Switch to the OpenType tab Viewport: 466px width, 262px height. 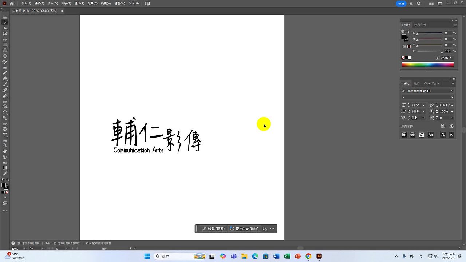(x=432, y=83)
